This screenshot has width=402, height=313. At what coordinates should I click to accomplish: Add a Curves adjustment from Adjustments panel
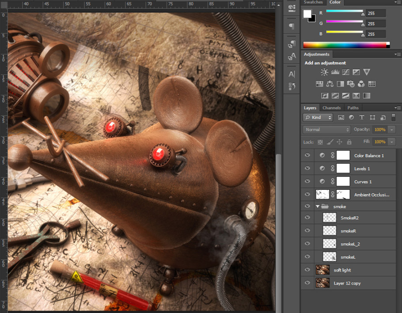coord(345,72)
